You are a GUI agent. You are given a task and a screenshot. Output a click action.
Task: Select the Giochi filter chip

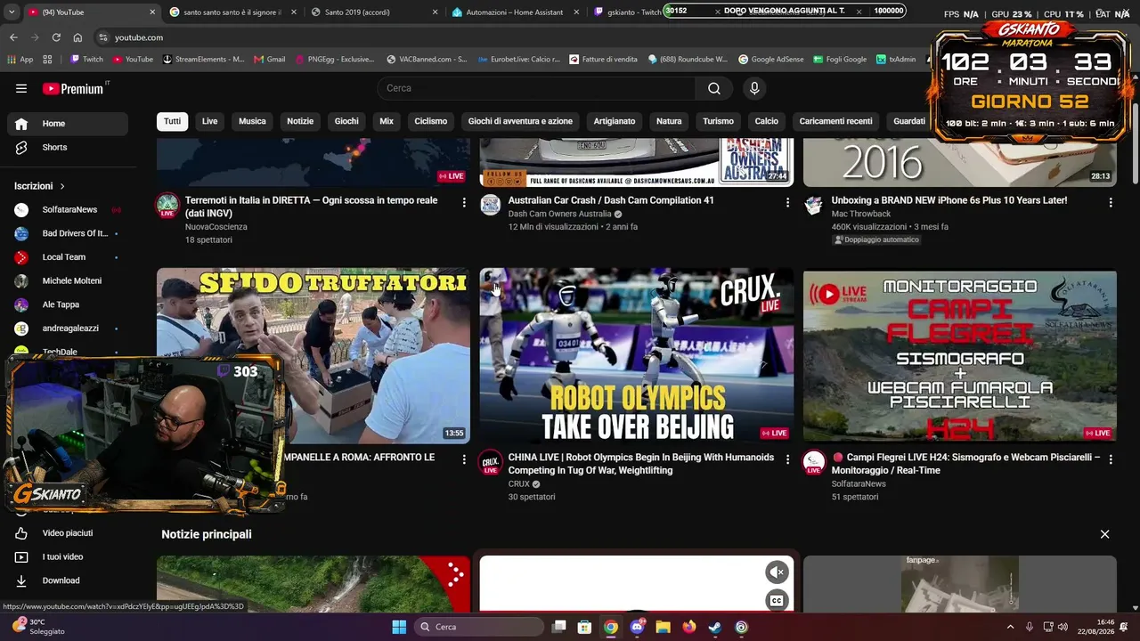tap(346, 121)
